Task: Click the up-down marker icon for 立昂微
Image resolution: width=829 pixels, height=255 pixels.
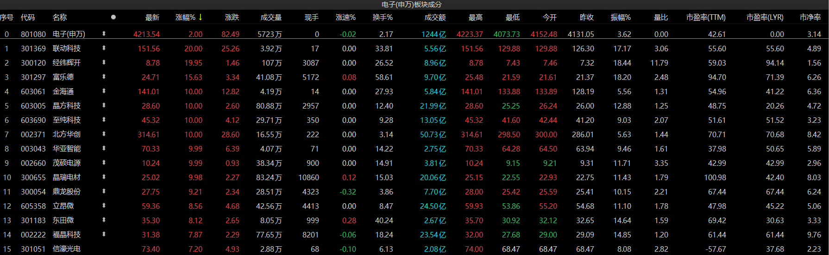Action: click(104, 206)
